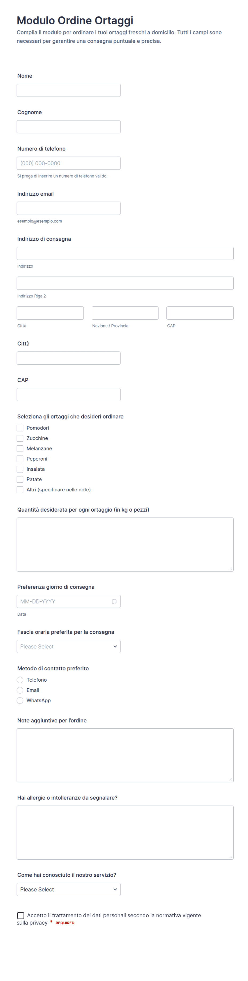Select the Email radio button
The height and width of the screenshot is (981, 248).
tap(20, 690)
